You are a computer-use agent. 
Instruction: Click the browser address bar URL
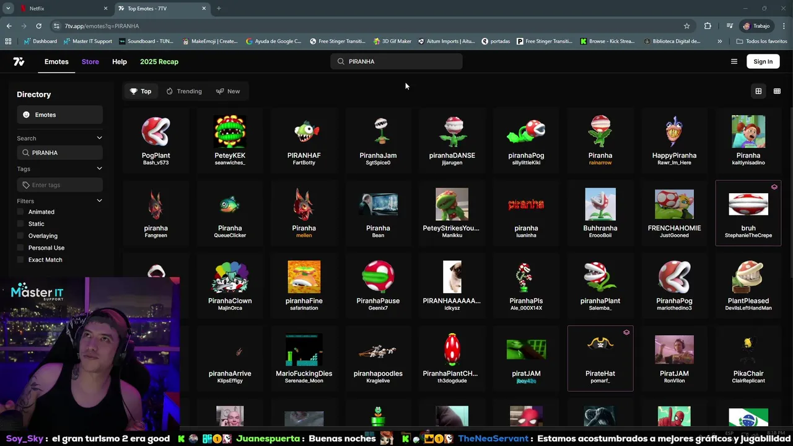(x=102, y=26)
